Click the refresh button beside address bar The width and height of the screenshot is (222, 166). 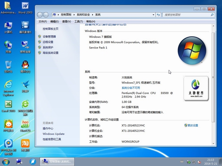158,15
